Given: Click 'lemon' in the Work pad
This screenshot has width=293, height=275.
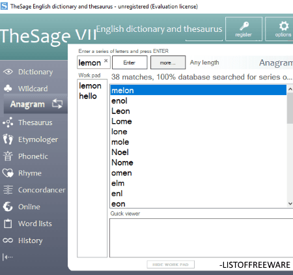Looking at the screenshot, I should tap(90, 85).
